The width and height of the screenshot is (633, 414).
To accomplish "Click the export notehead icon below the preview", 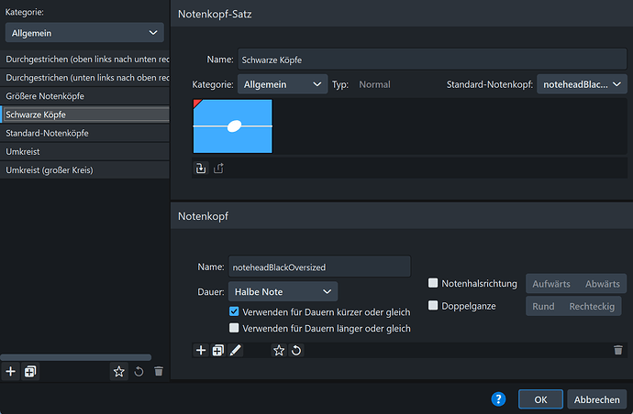I will (x=218, y=169).
